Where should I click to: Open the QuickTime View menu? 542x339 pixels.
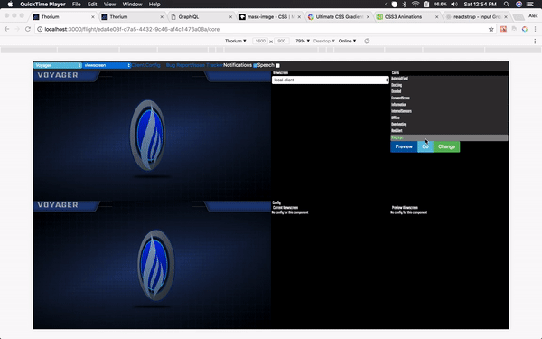pyautogui.click(x=109, y=5)
